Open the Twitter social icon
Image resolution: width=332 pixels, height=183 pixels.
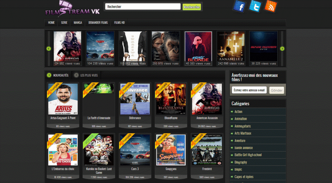coord(255,6)
